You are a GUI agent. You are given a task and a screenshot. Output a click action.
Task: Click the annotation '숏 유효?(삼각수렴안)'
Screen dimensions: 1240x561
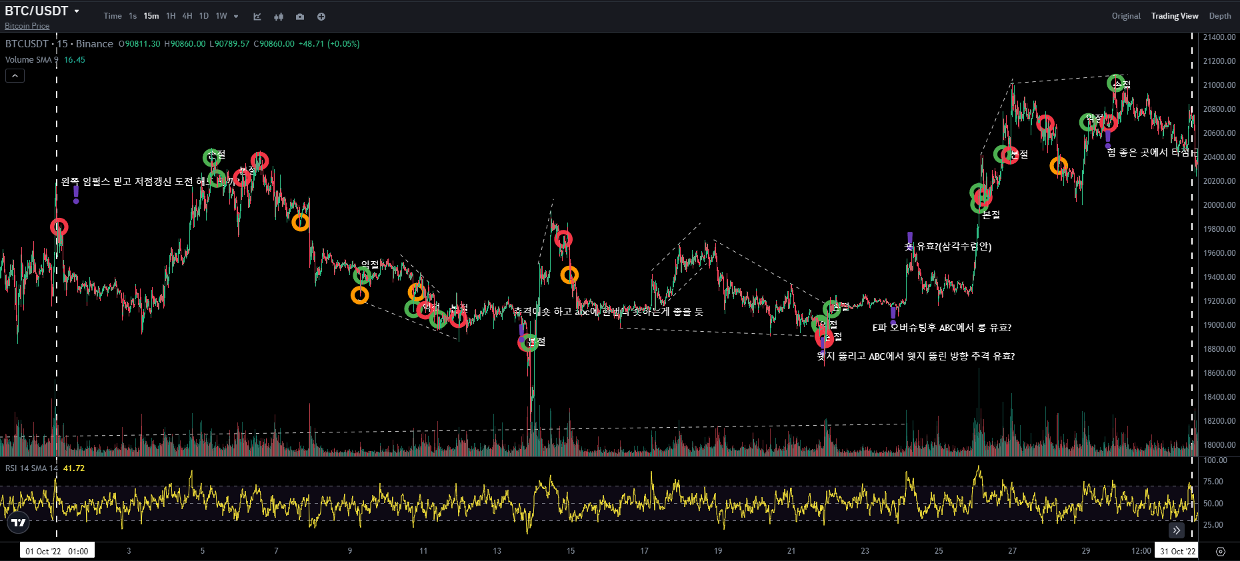coord(948,247)
